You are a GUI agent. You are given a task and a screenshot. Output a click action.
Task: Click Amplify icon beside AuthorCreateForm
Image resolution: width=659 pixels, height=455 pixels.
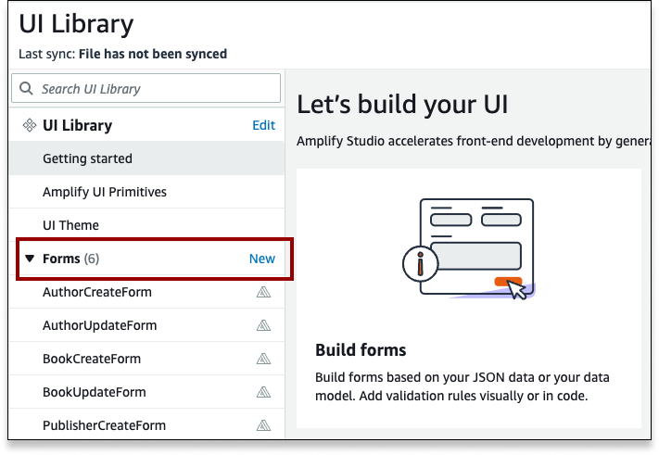[x=263, y=292]
